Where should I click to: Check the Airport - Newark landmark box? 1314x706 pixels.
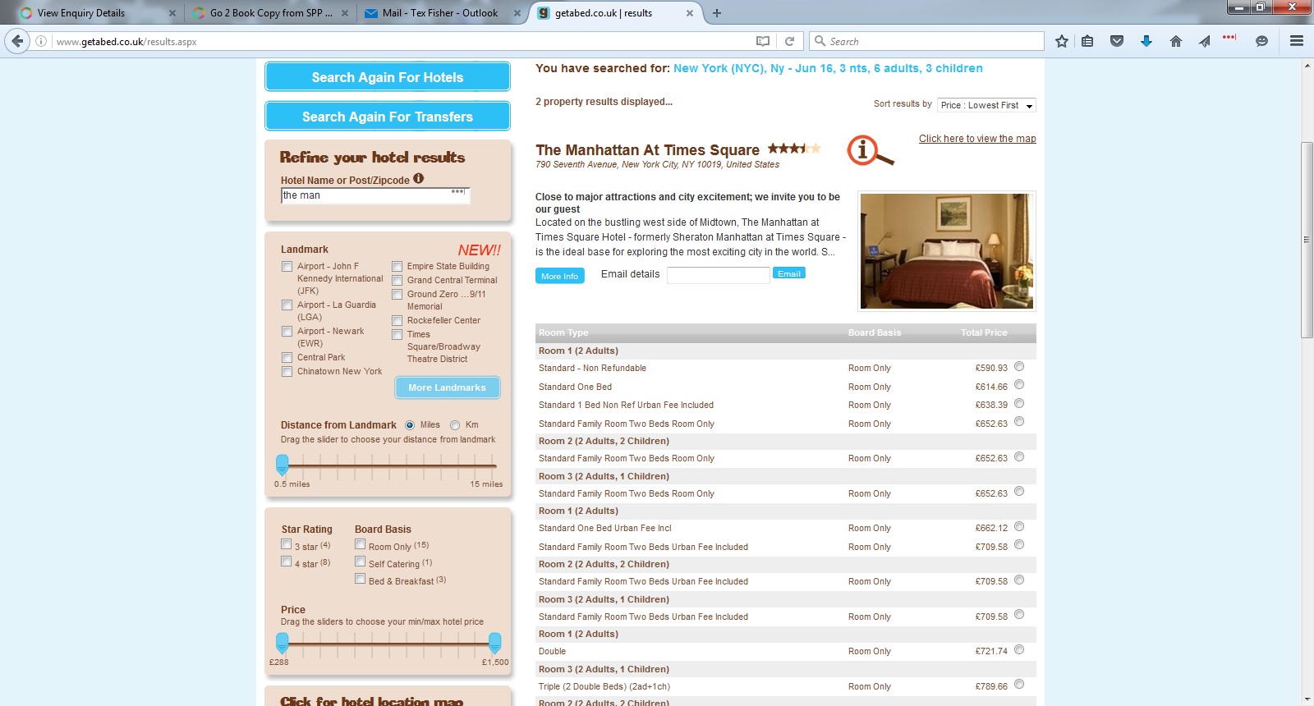click(x=287, y=331)
